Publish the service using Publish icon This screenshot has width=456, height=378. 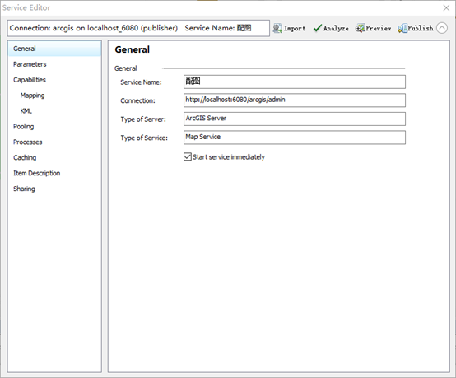pos(402,28)
